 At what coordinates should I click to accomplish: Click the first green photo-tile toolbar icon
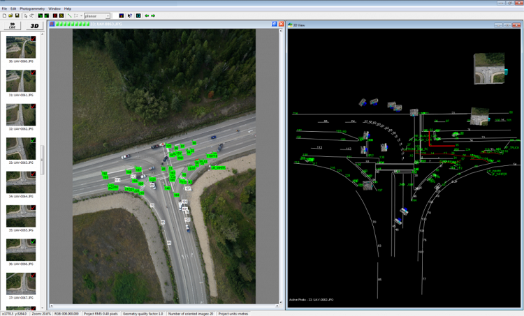click(41, 15)
